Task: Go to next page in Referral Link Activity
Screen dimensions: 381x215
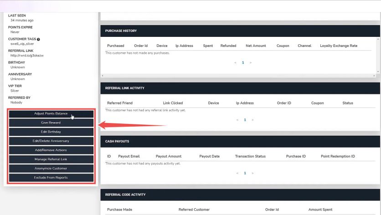Action: coord(252,120)
